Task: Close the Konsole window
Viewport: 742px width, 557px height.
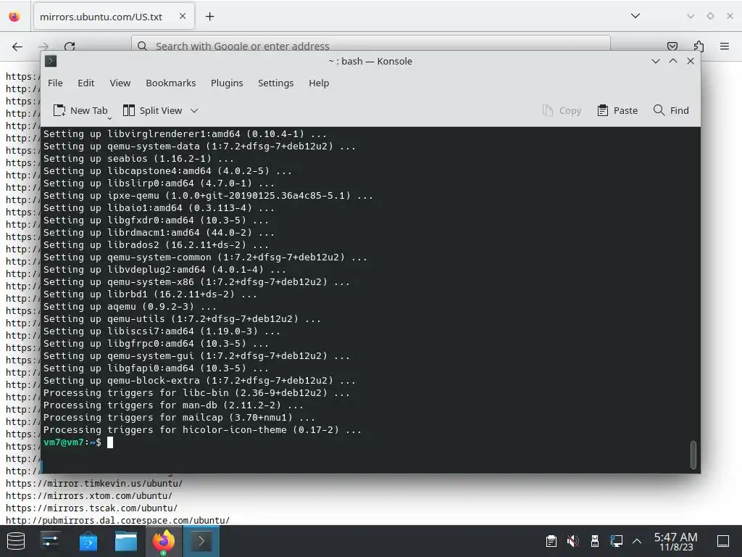Action: point(691,61)
